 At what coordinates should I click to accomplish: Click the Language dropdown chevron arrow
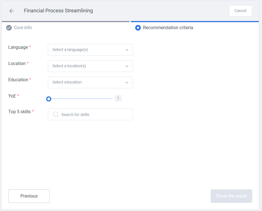tap(127, 50)
